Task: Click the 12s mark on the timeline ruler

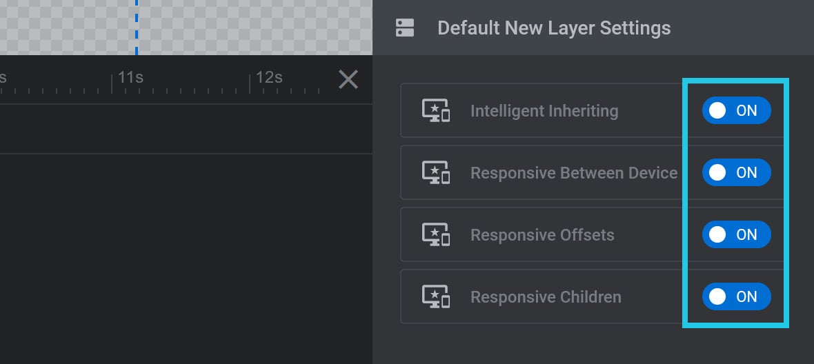Action: pos(268,78)
